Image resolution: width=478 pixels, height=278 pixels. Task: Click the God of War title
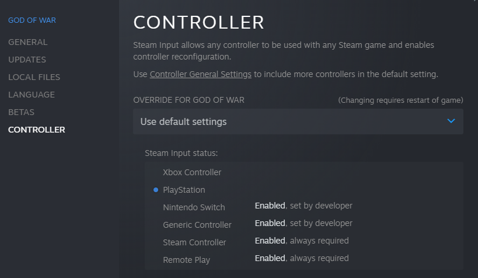click(x=32, y=20)
